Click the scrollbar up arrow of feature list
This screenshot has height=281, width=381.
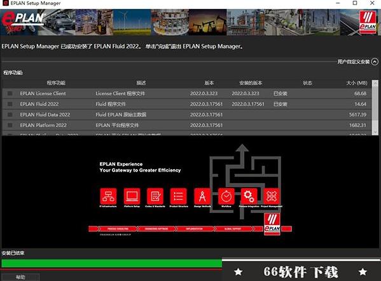(x=375, y=83)
